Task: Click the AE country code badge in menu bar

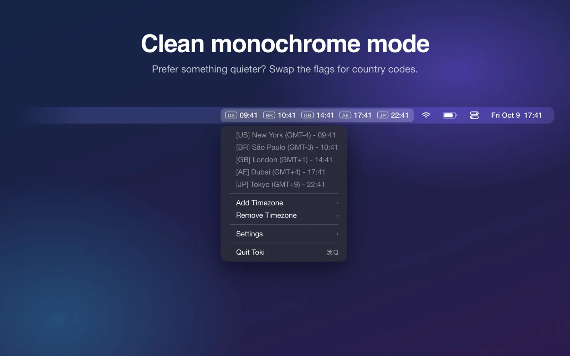Action: [x=345, y=115]
